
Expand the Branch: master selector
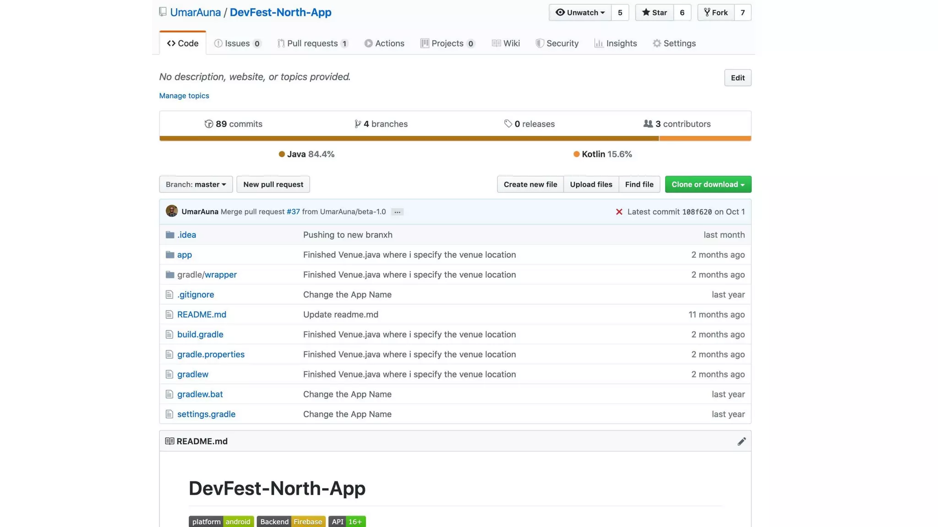pyautogui.click(x=196, y=184)
